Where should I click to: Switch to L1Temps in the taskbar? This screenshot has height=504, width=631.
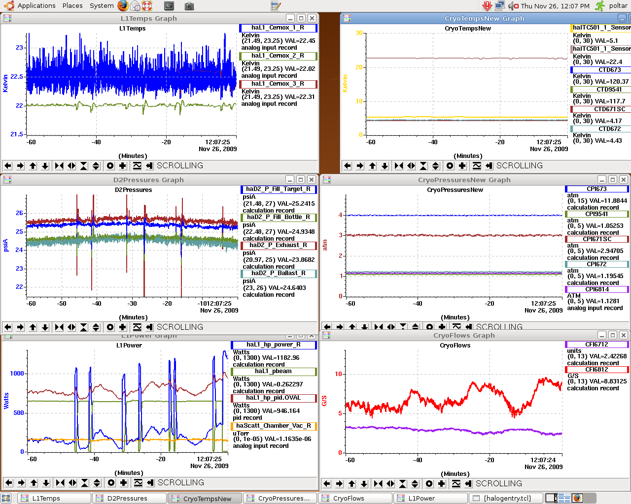point(55,498)
